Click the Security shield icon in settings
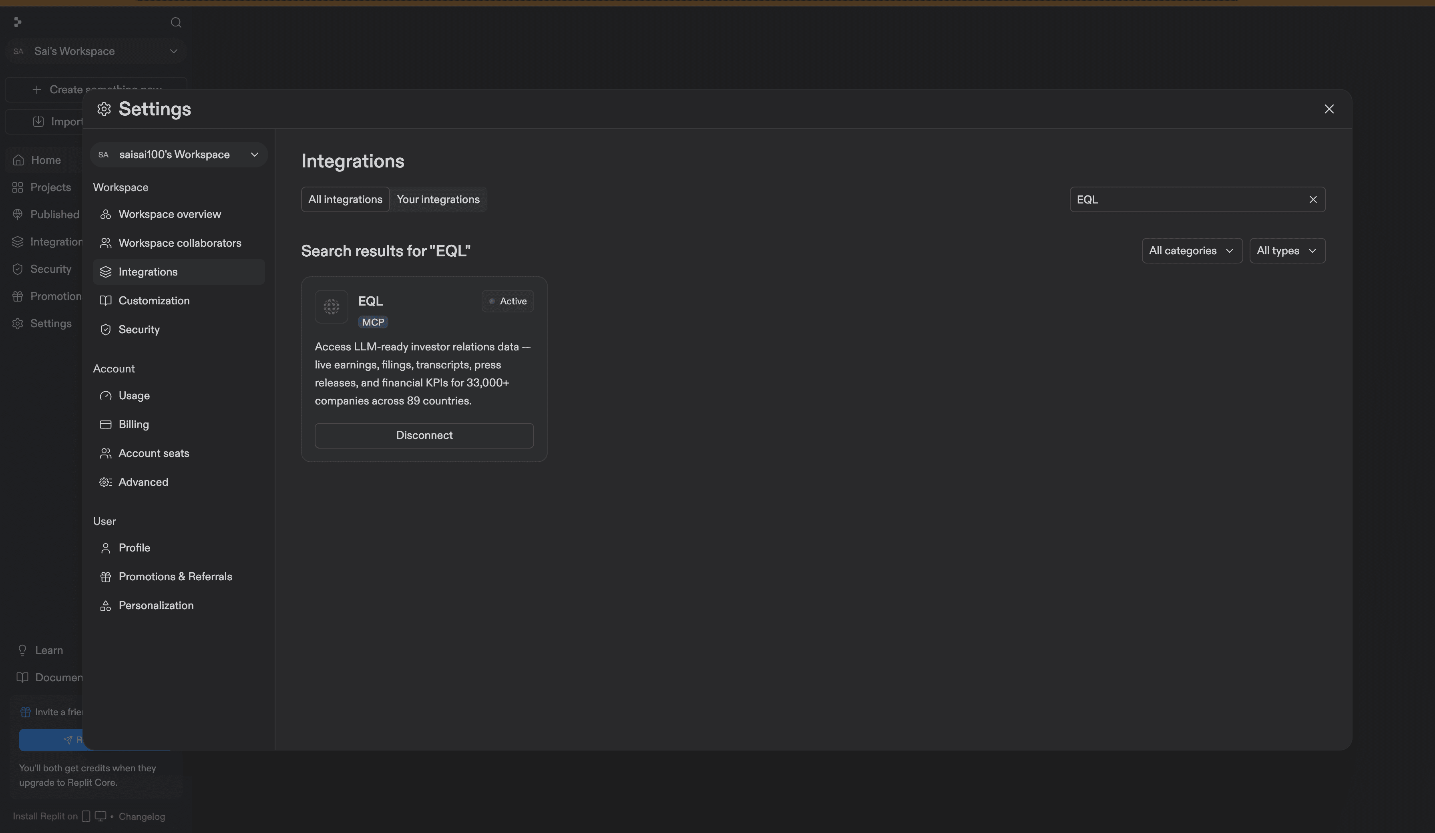 click(x=105, y=329)
